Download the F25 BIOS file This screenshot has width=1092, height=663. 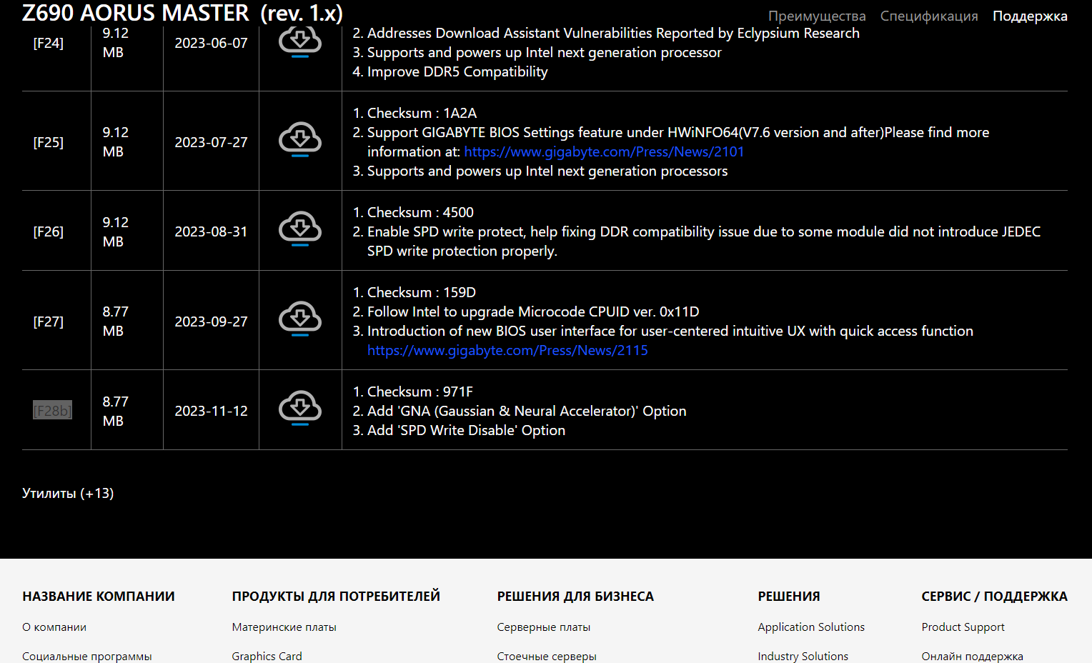[x=300, y=140]
